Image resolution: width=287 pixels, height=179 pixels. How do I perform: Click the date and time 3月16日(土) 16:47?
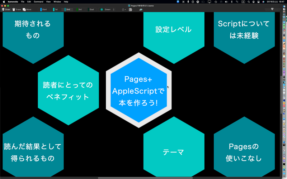pos(275,2)
